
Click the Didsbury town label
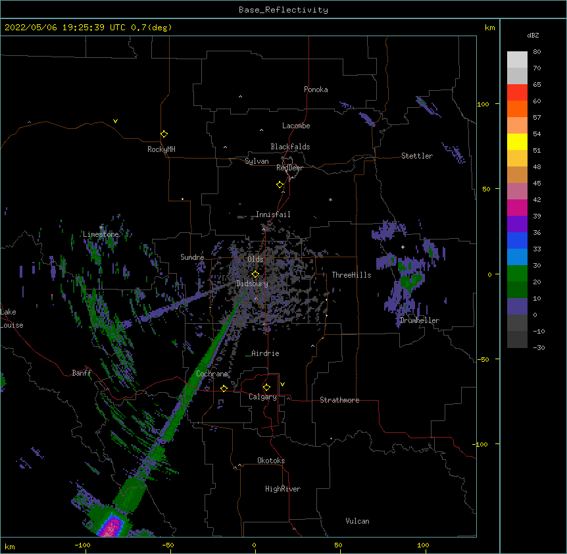[253, 284]
